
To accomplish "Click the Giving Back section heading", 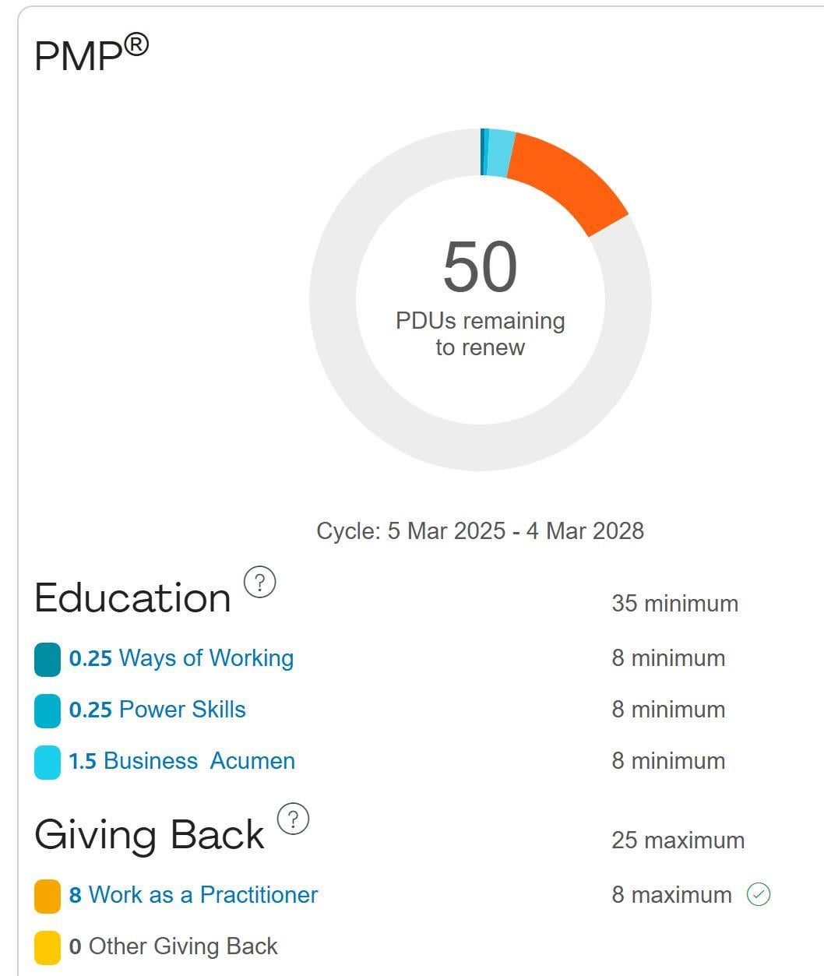I will point(150,835).
